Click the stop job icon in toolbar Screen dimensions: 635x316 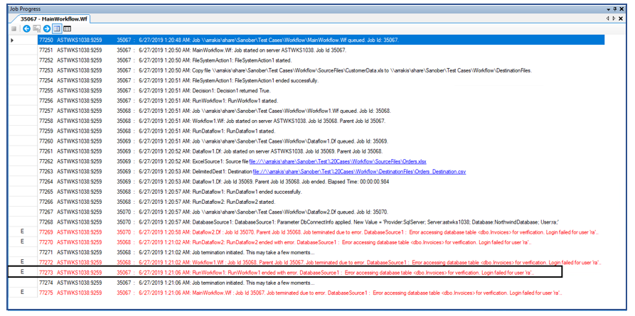[x=14, y=29]
